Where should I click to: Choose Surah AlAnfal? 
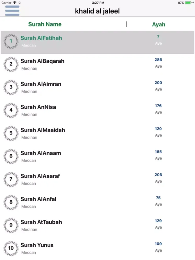[38, 199]
